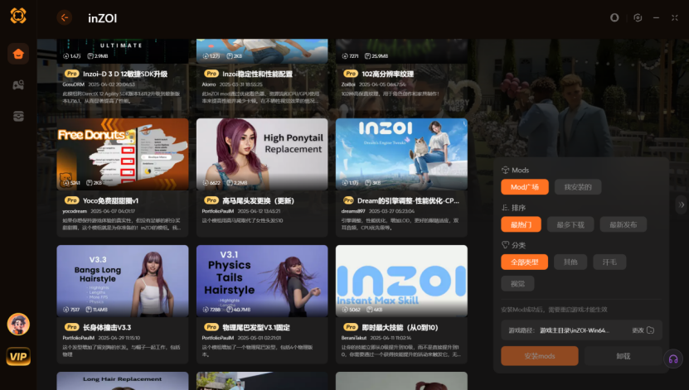Click download count icon on Free Donuts card
The image size is (689, 390).
[66, 183]
